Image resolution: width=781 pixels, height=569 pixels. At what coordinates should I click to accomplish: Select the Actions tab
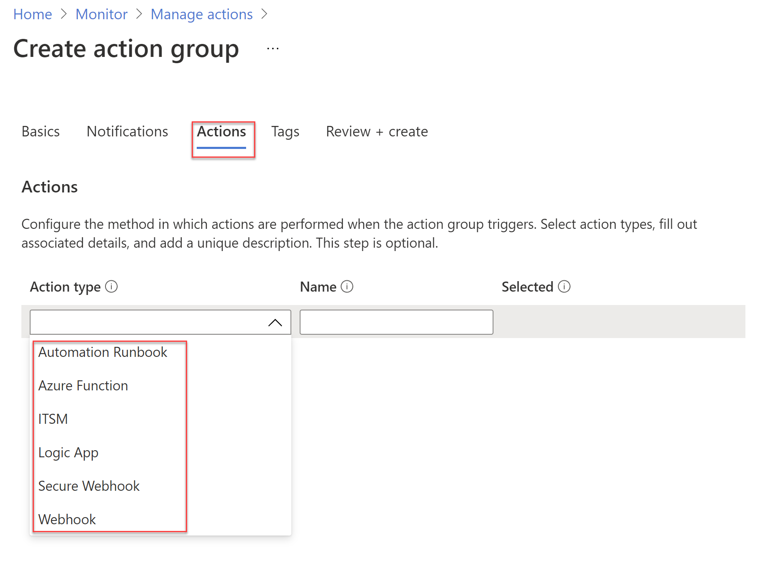(x=221, y=131)
